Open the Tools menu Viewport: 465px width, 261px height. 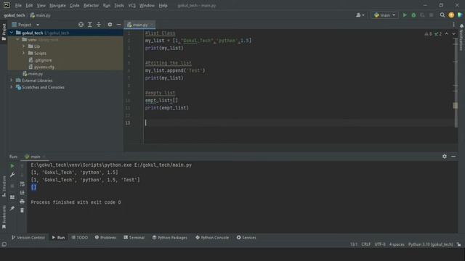pyautogui.click(x=119, y=5)
